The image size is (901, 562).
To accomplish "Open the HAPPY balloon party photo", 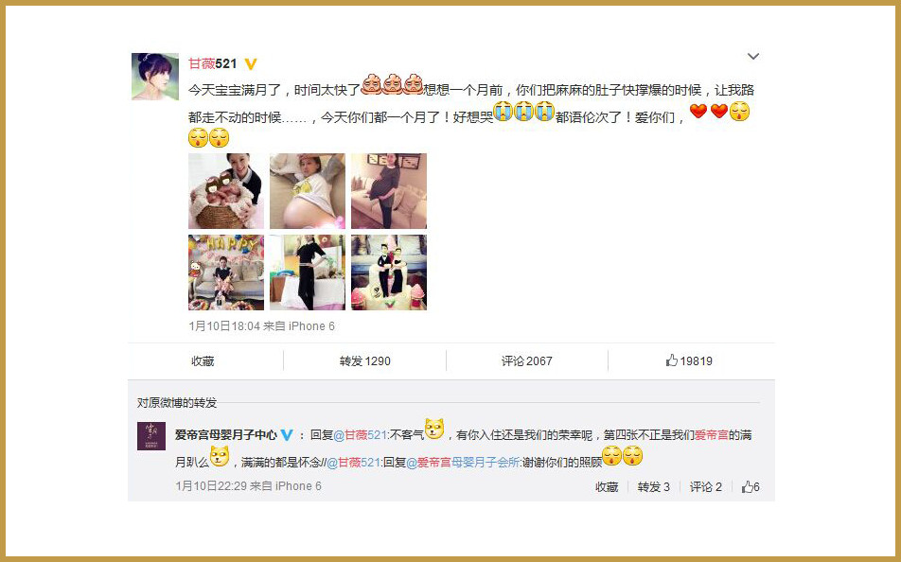I will click(x=226, y=272).
